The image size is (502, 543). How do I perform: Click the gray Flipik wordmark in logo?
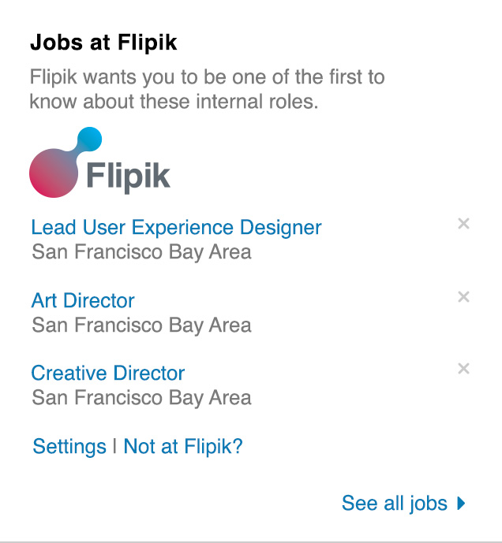pos(127,176)
